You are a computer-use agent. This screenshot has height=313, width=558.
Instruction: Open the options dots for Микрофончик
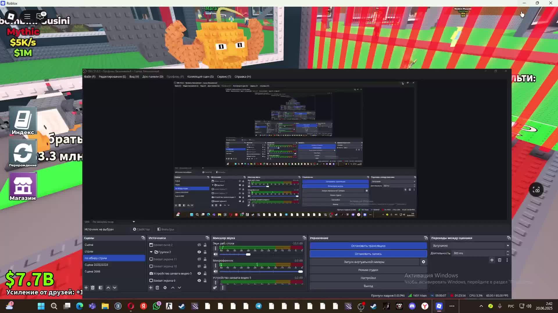pyautogui.click(x=215, y=265)
